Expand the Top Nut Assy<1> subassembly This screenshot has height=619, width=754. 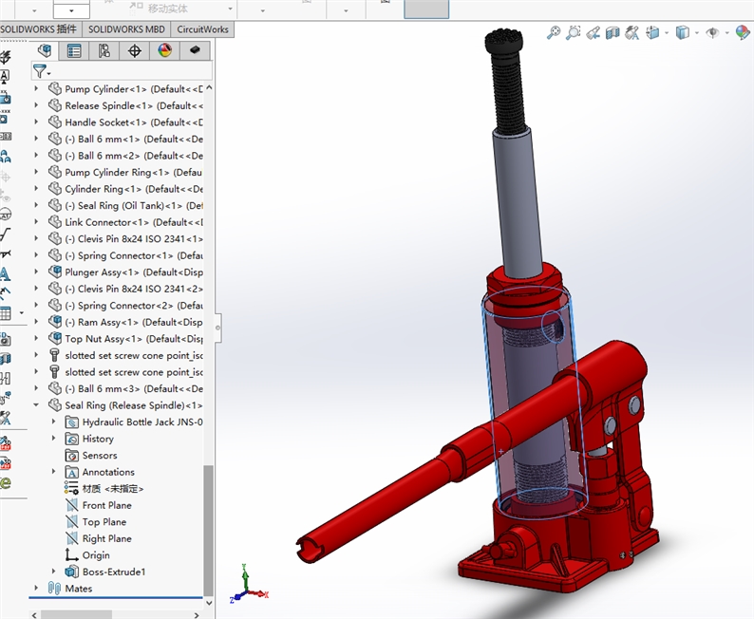point(36,338)
